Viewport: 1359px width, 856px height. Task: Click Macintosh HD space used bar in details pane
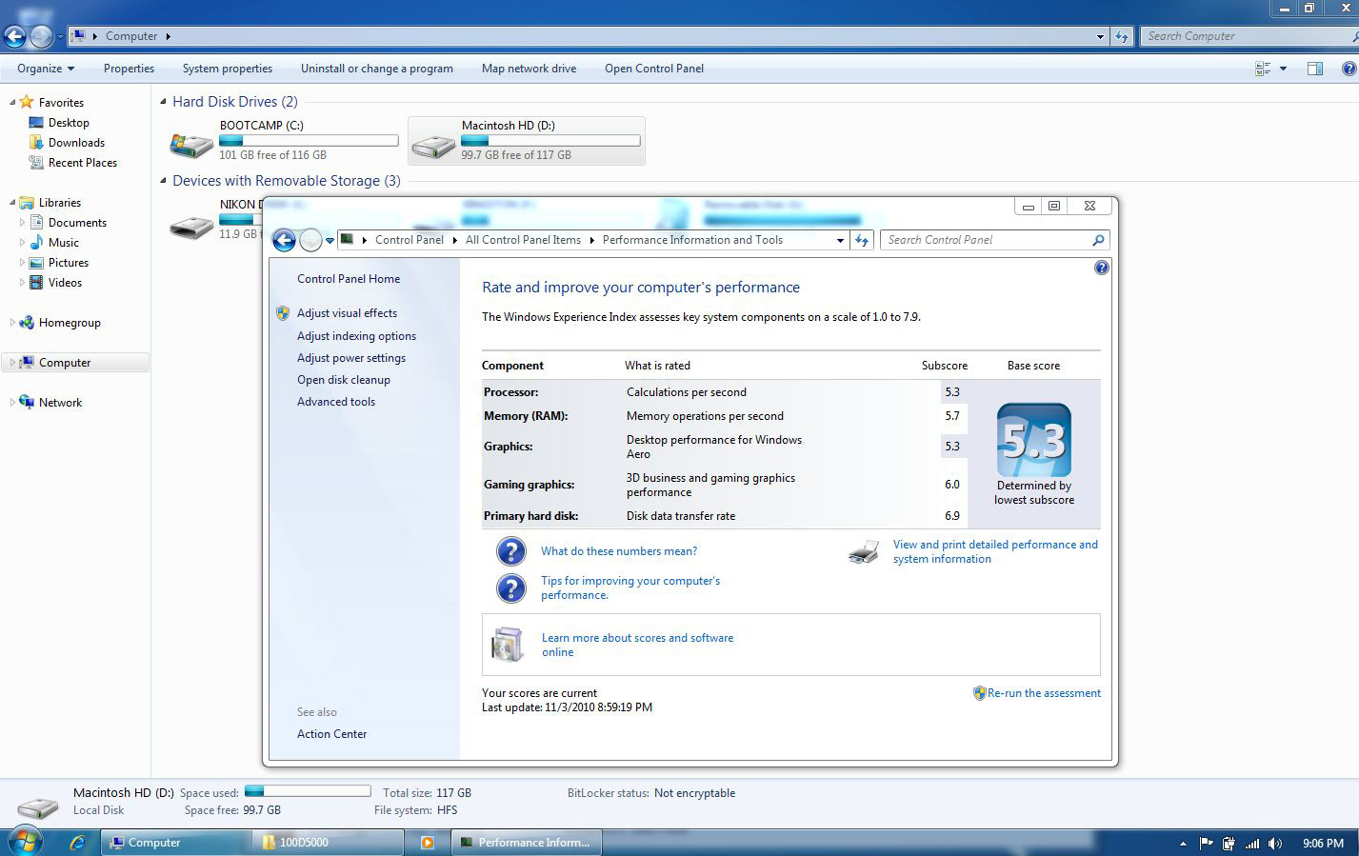[308, 790]
